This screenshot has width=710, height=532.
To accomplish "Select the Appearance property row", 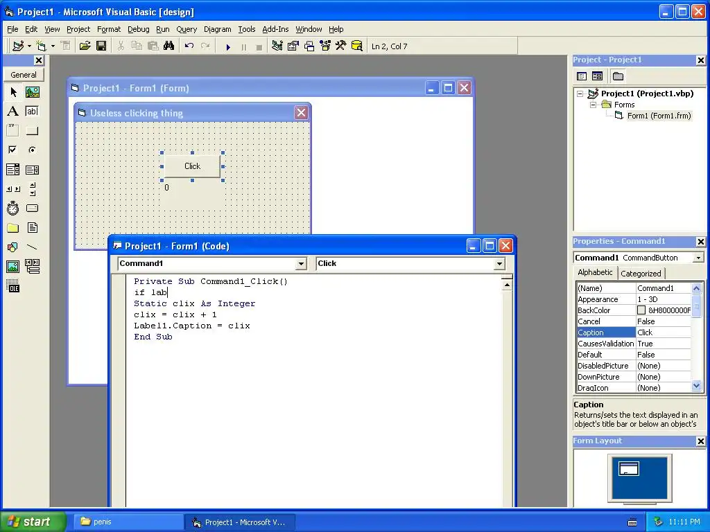I will [634, 299].
